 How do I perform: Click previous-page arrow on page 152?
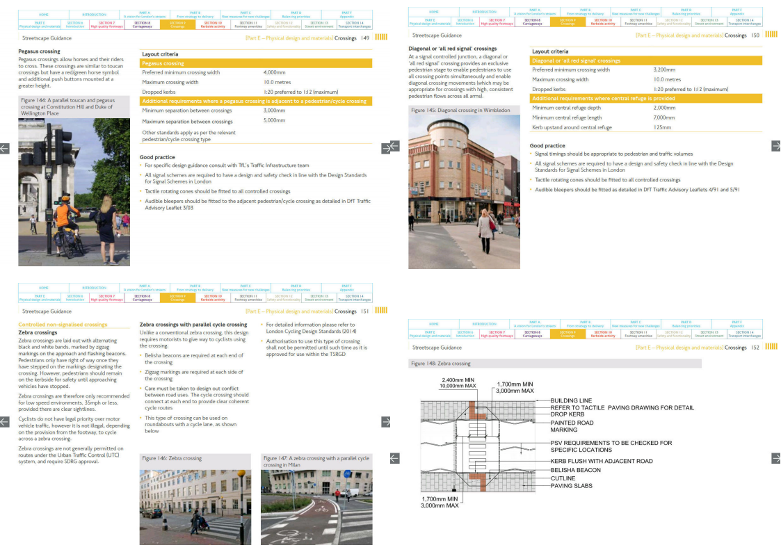[394, 458]
